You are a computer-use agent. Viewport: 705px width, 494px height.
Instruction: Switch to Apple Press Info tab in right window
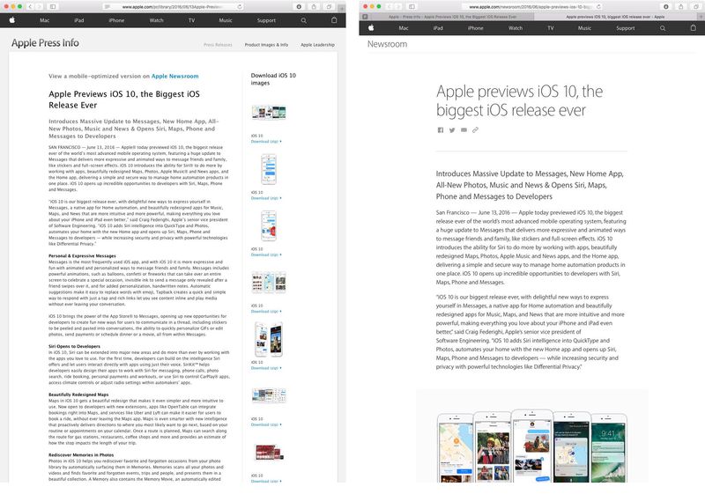[452, 17]
